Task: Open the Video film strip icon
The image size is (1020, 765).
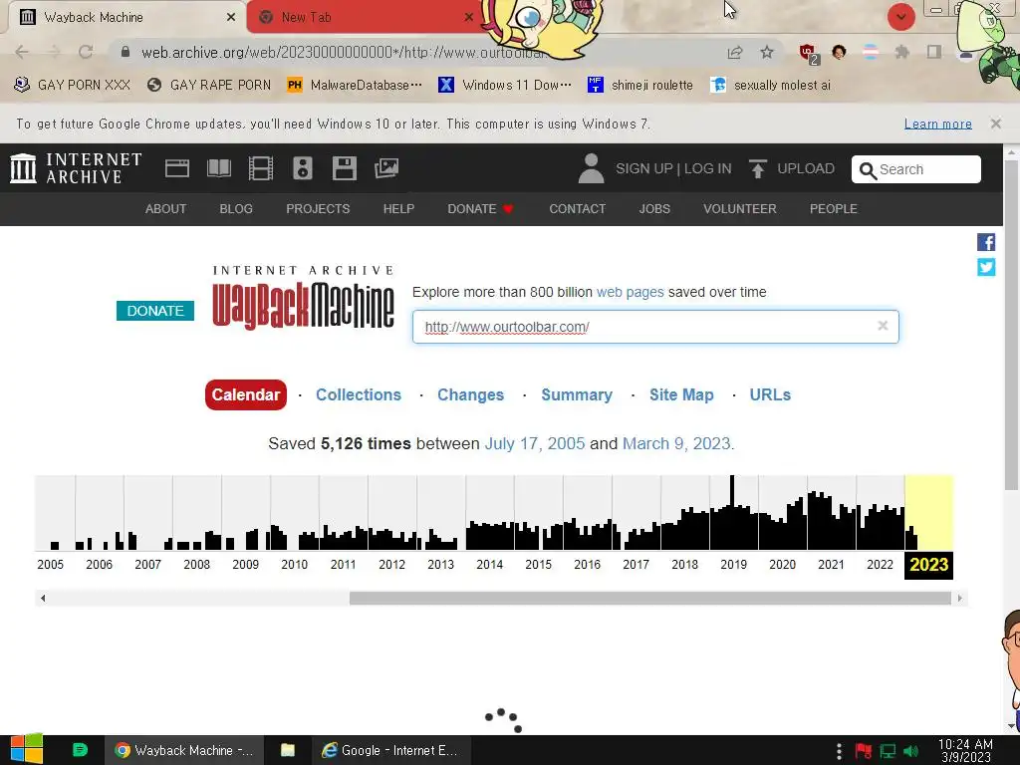Action: click(x=261, y=168)
